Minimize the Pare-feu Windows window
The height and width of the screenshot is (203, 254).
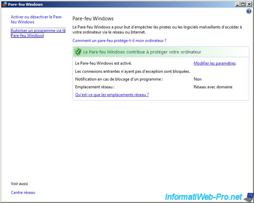point(237,4)
